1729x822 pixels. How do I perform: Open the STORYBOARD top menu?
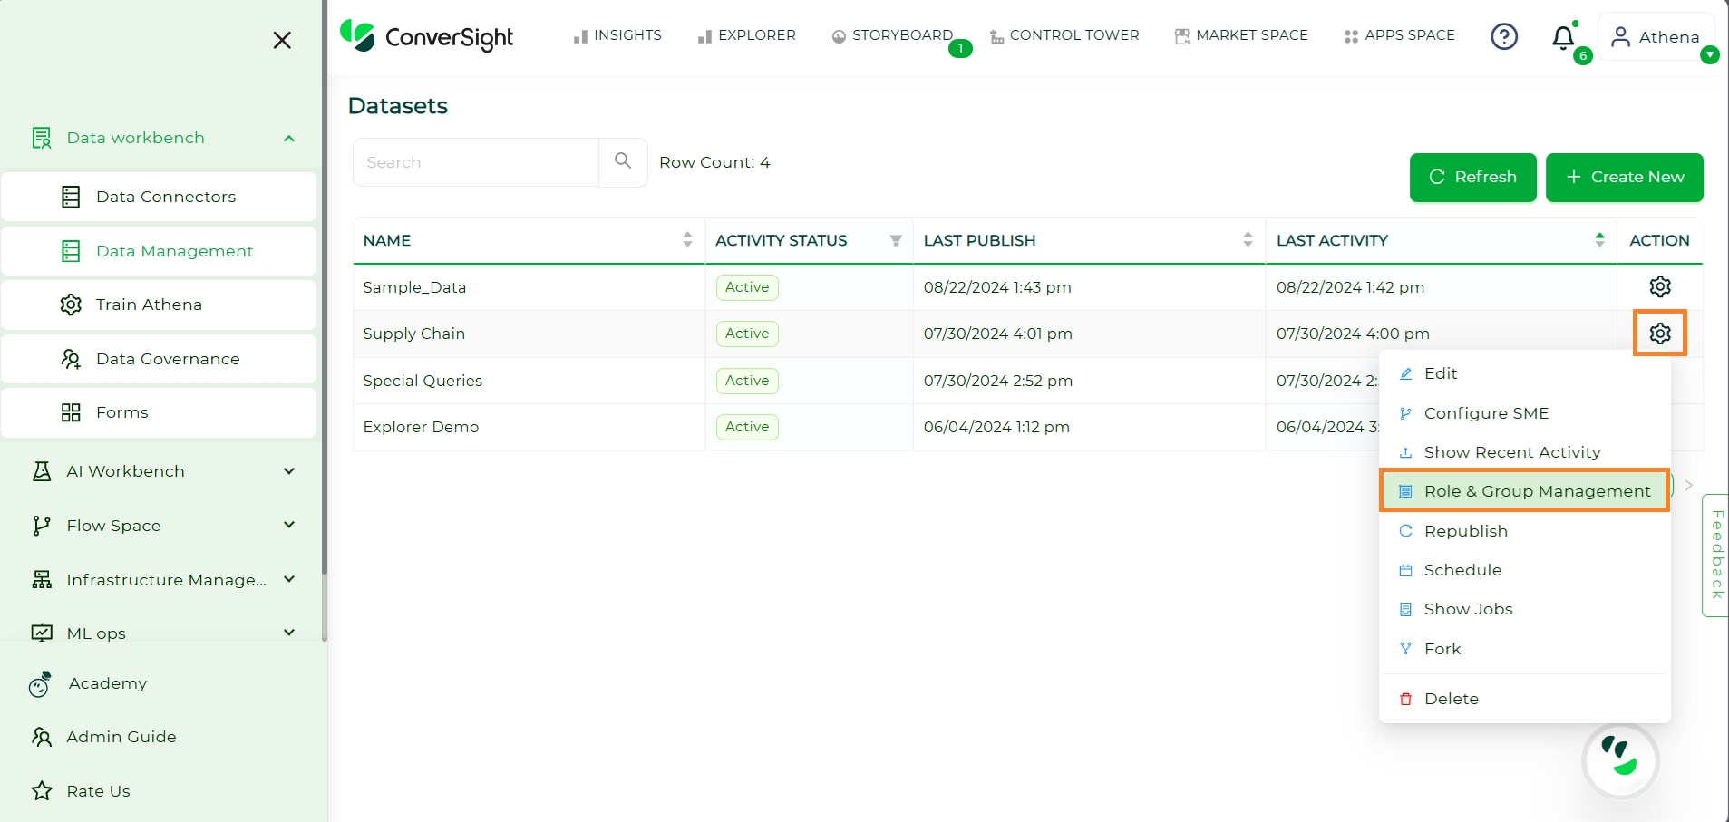click(892, 35)
